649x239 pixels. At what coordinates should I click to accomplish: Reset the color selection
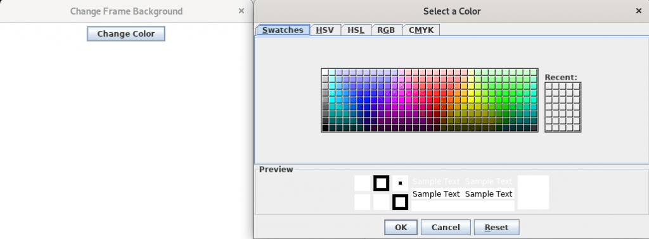click(x=496, y=228)
